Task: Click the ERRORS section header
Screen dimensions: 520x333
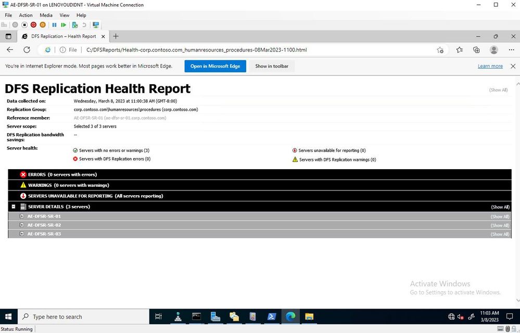Action: [x=260, y=175]
